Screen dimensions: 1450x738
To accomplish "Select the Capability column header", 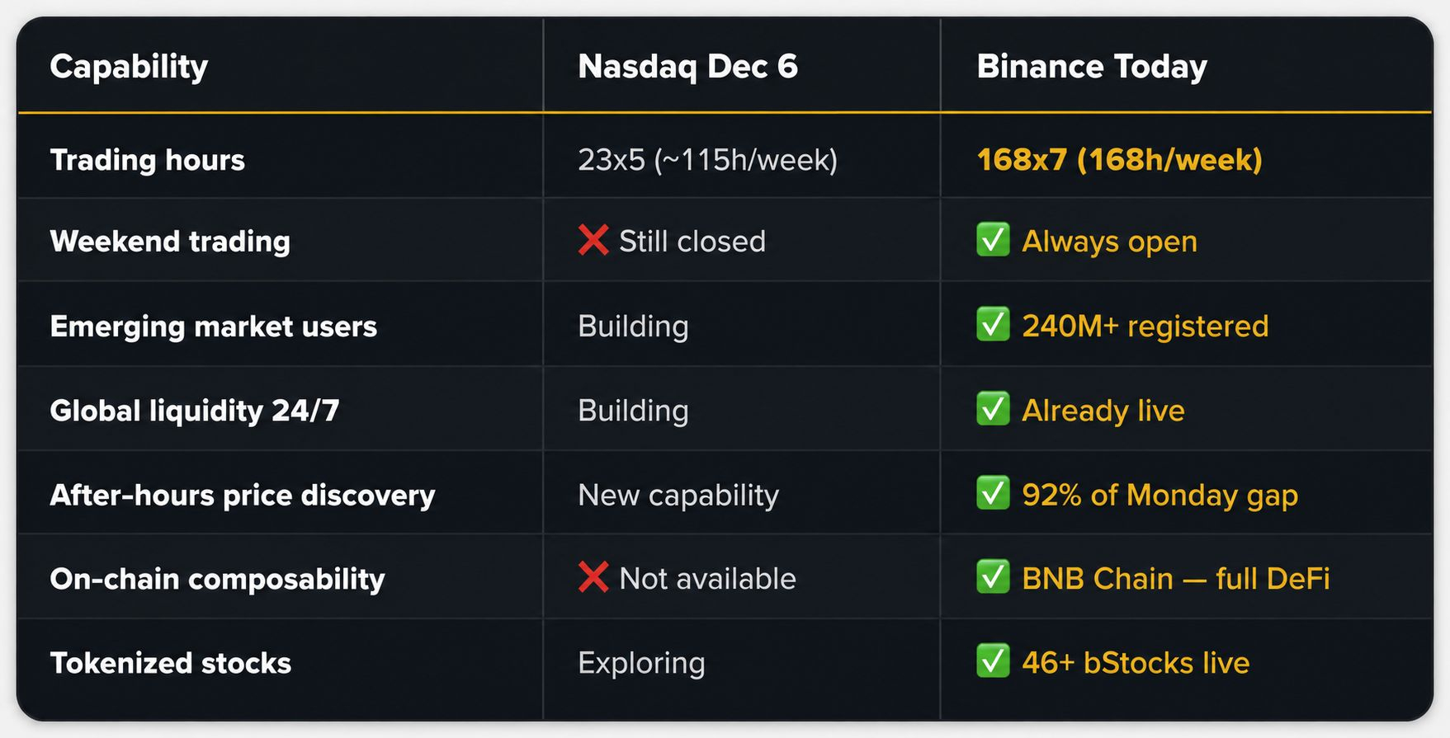I will click(129, 67).
